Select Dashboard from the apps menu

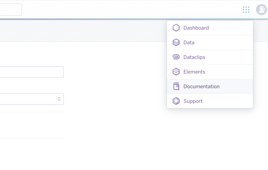pos(196,28)
